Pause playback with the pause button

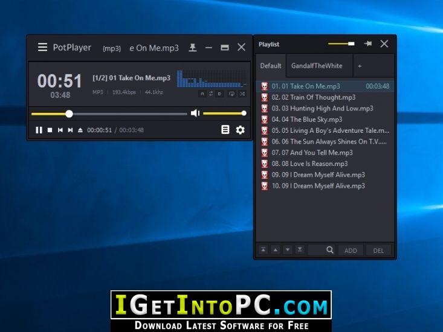pos(39,130)
